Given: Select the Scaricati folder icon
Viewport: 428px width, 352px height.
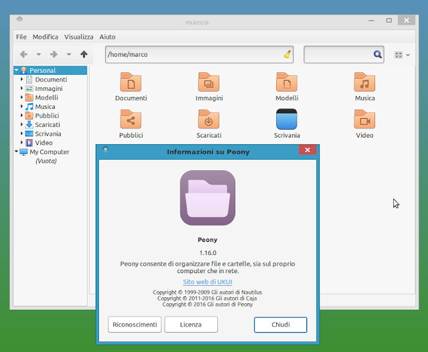Looking at the screenshot, I should click(x=209, y=119).
